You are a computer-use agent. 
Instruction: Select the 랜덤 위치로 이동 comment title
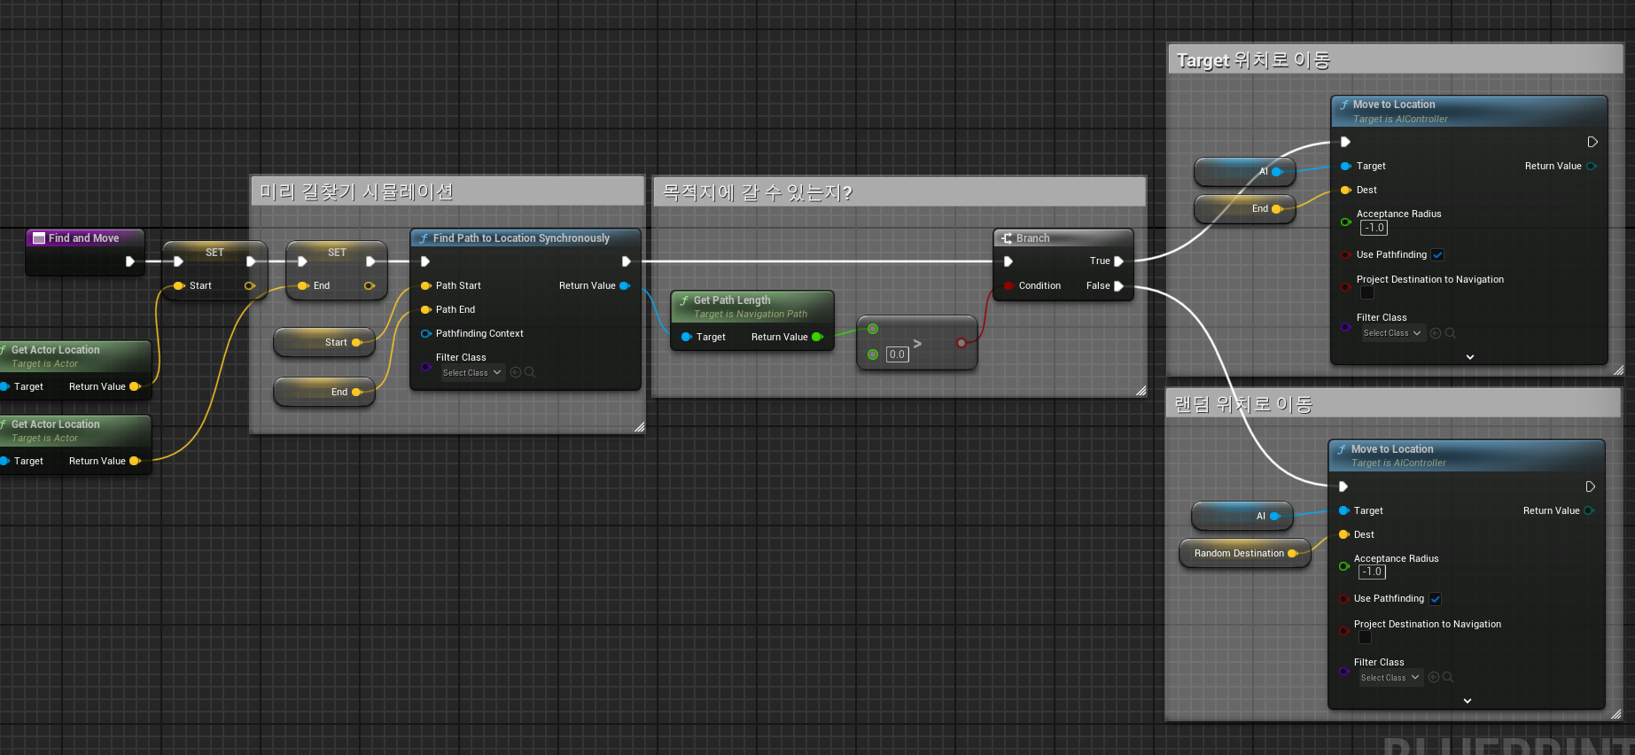[1243, 404]
